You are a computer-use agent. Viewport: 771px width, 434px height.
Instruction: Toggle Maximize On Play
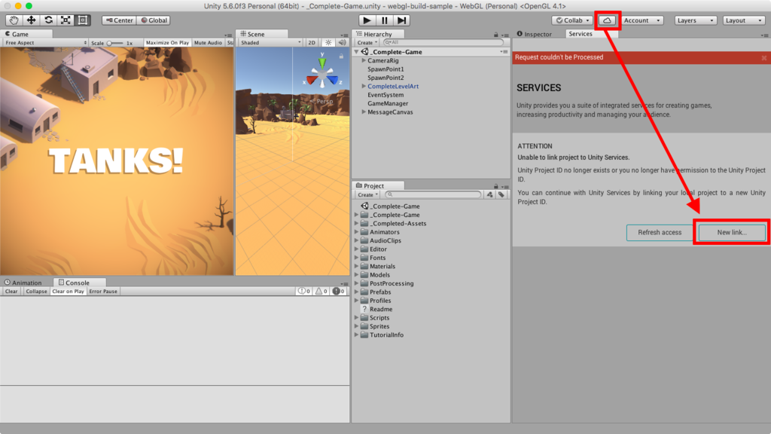pos(167,42)
